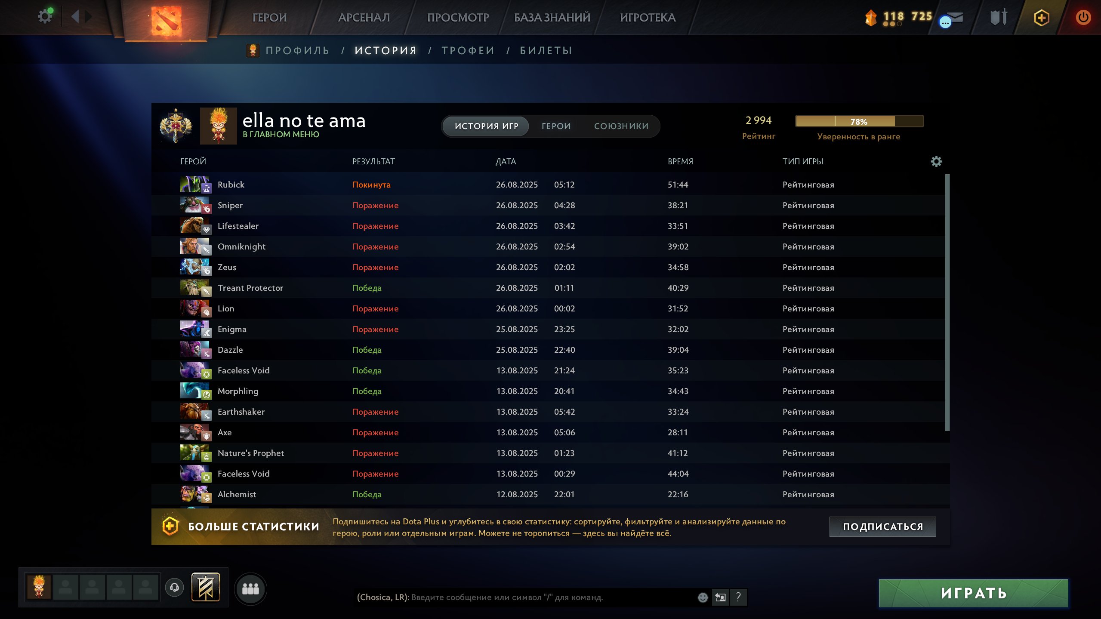
Task: Click the rank confidence 78% progress bar
Action: 859,121
